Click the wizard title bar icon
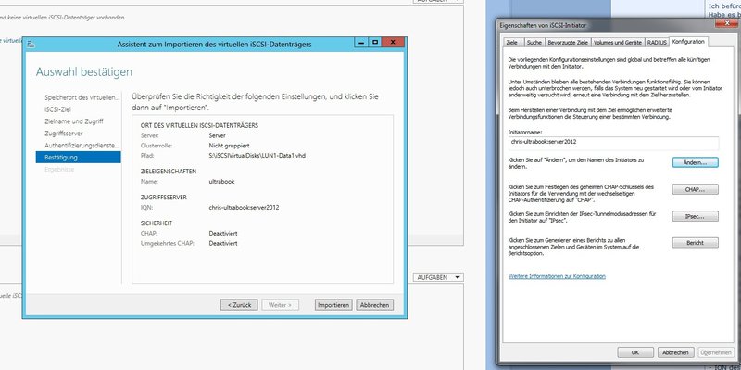The height and width of the screenshot is (370, 741). (31, 44)
